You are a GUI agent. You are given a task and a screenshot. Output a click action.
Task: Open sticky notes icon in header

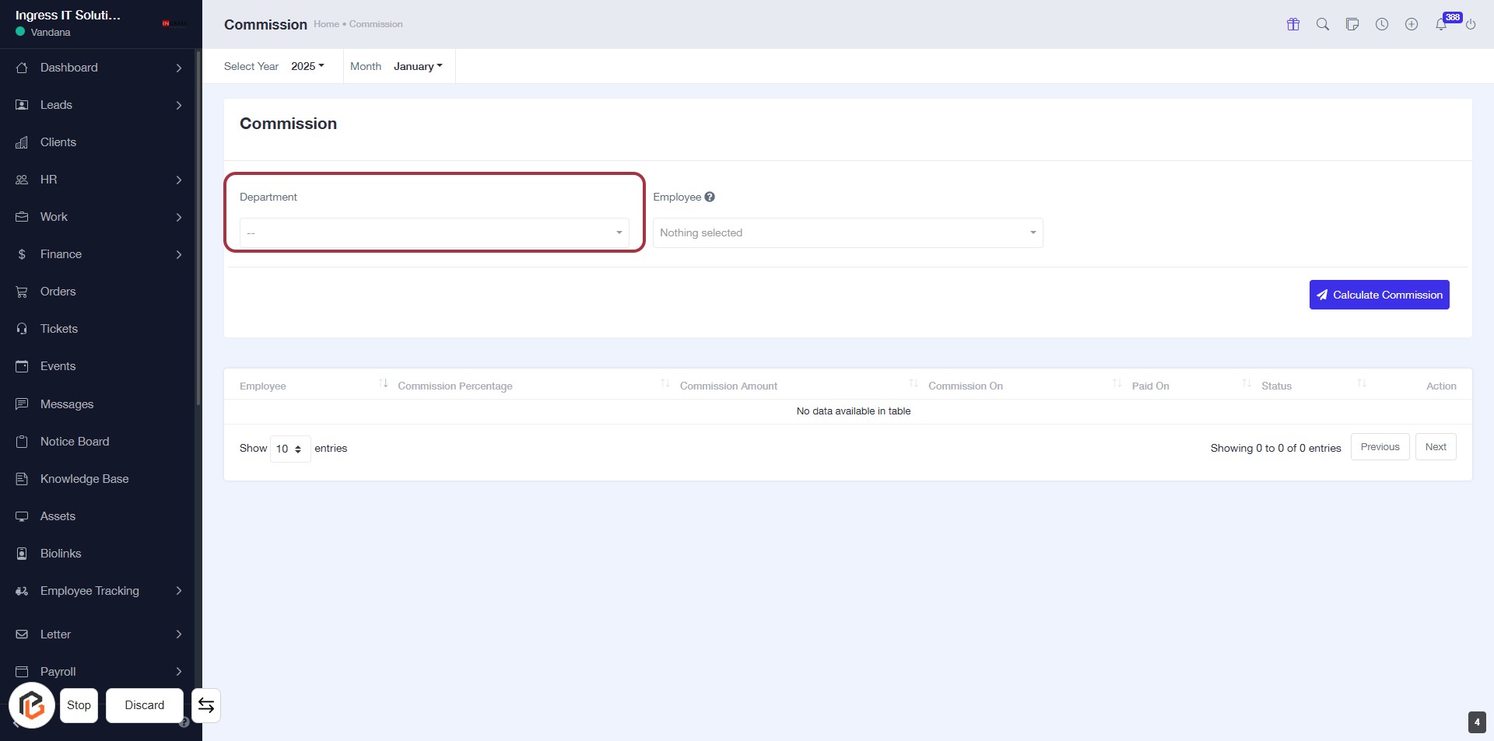pos(1352,24)
